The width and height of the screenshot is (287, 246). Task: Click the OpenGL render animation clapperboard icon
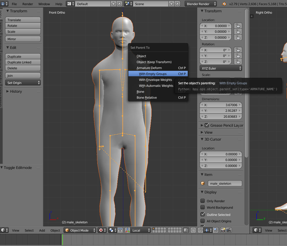tap(229, 230)
